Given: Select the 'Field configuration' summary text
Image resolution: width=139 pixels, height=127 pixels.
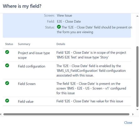Looking at the screenshot, I should coord(32,66).
